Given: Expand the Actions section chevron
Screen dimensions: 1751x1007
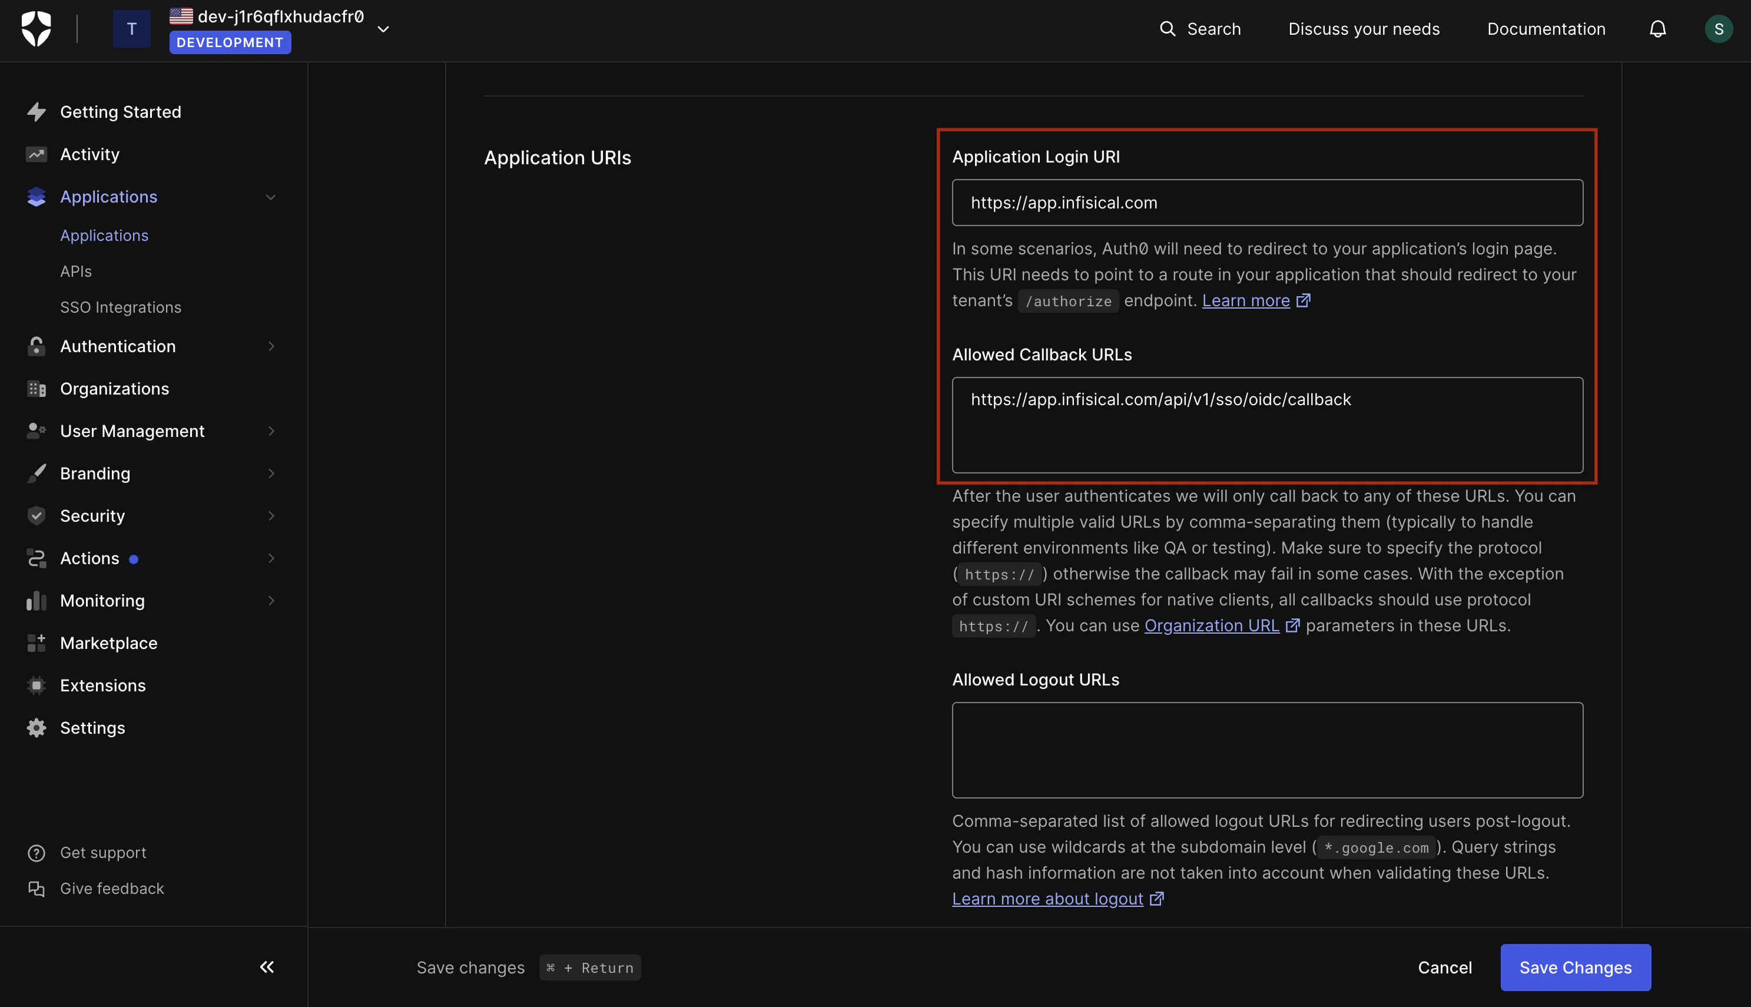Looking at the screenshot, I should coord(270,558).
